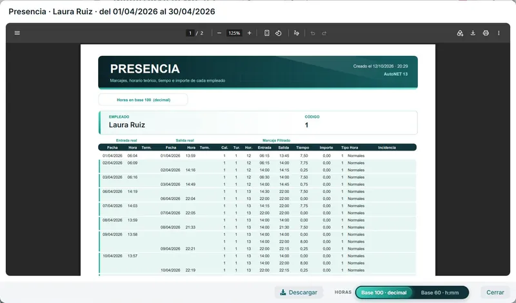The height and width of the screenshot is (303, 516).
Task: Click the PRESENCIA report heading
Action: click(x=144, y=69)
